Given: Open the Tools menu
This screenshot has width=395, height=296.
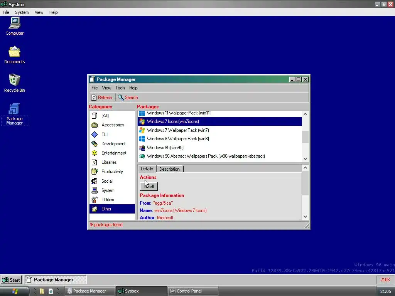Looking at the screenshot, I should click(120, 88).
